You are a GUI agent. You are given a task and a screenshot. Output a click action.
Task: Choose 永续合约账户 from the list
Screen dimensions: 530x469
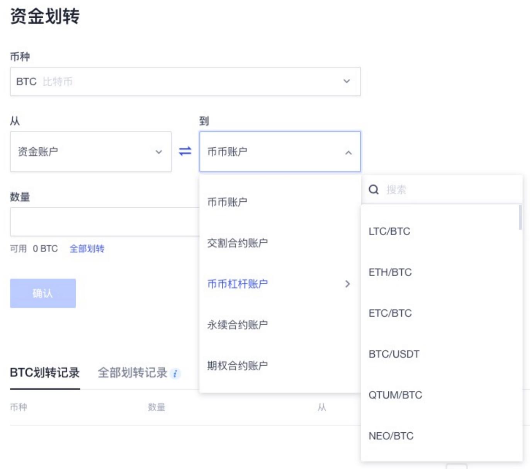click(x=237, y=325)
